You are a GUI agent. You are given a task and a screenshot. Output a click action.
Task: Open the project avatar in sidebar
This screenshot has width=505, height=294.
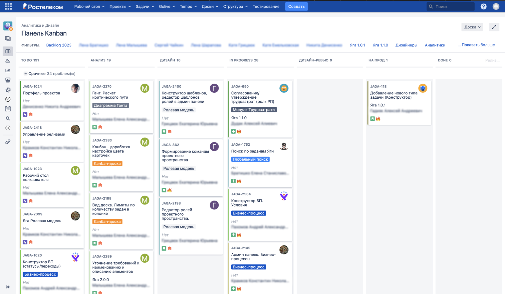pyautogui.click(x=8, y=26)
